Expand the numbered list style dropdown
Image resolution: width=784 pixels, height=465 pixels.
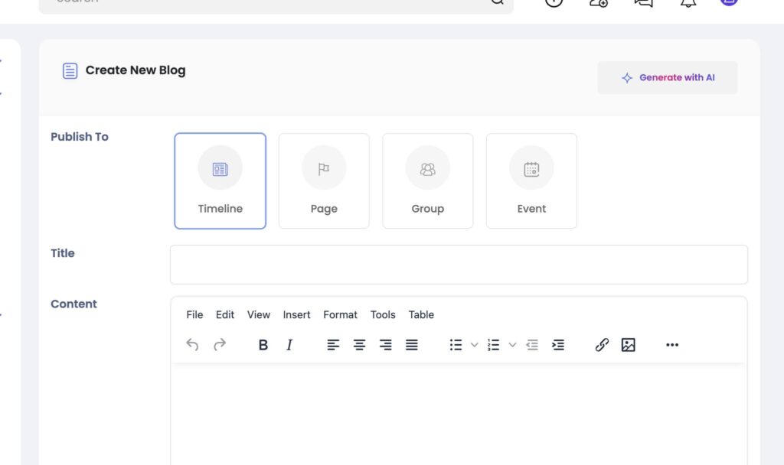click(x=512, y=345)
